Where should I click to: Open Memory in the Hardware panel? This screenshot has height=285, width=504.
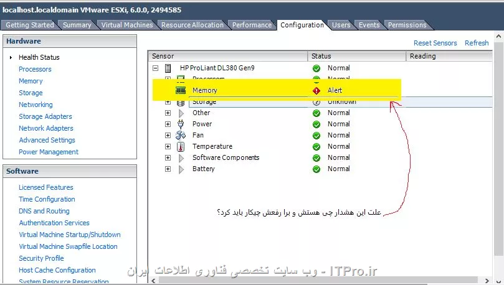point(31,81)
